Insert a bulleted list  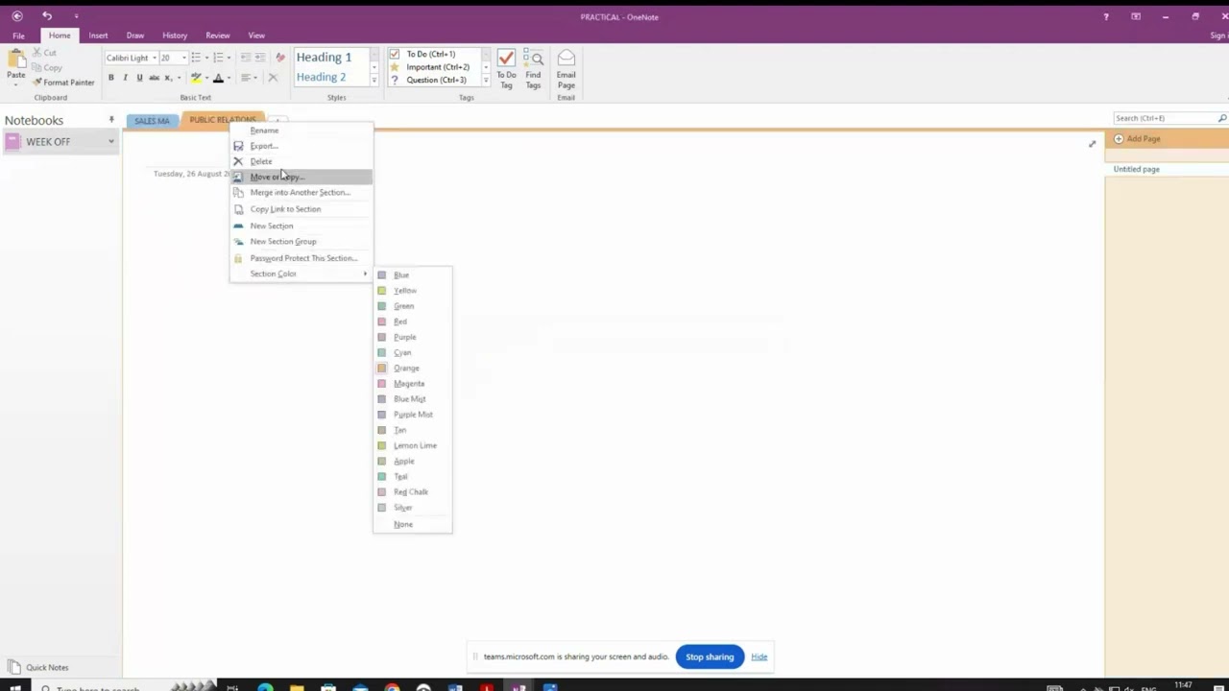click(195, 58)
